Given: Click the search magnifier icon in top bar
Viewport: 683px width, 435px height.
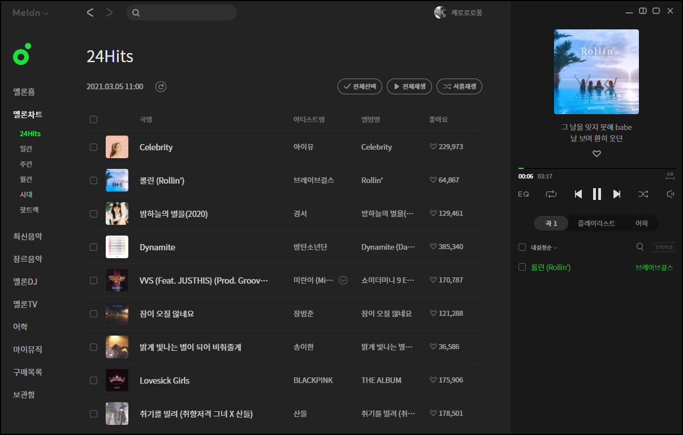Looking at the screenshot, I should pyautogui.click(x=136, y=12).
